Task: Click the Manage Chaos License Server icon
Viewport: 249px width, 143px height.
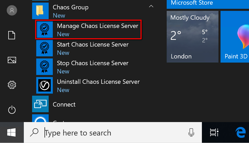Action: tap(45, 30)
